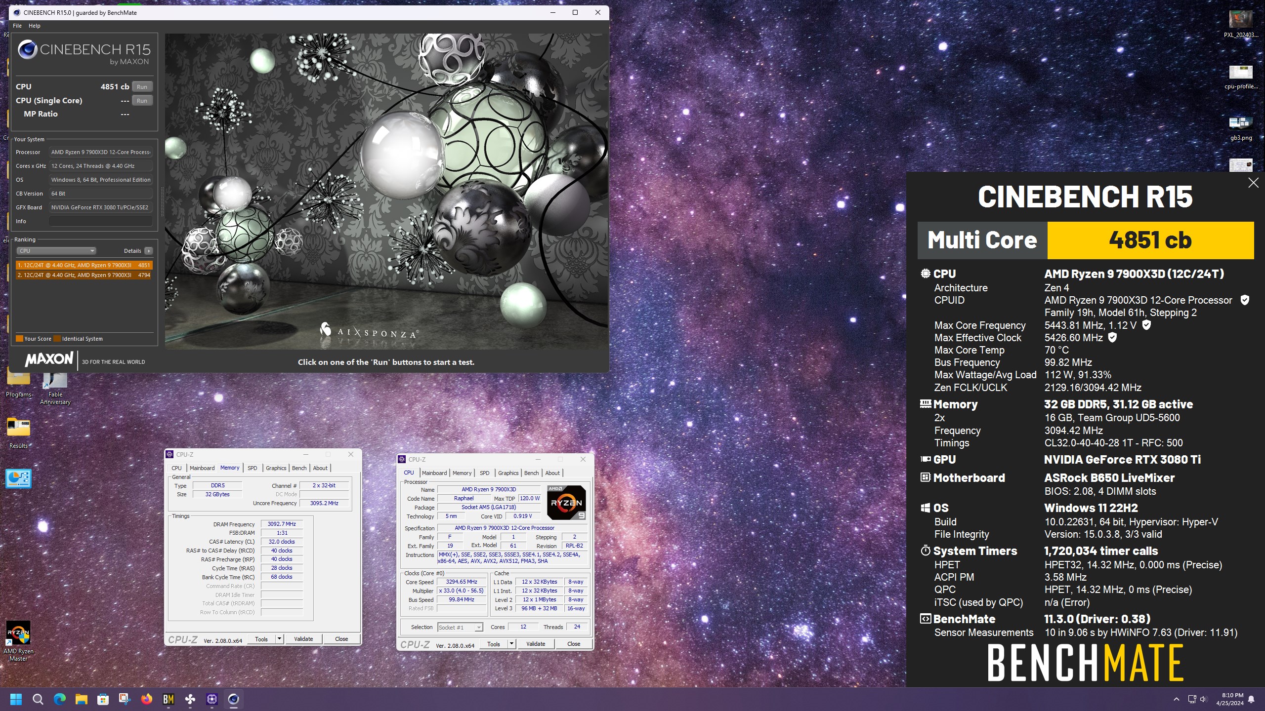Screen dimensions: 1265x711
Task: Click the Cinebench Processor name field
Action: click(100, 152)
